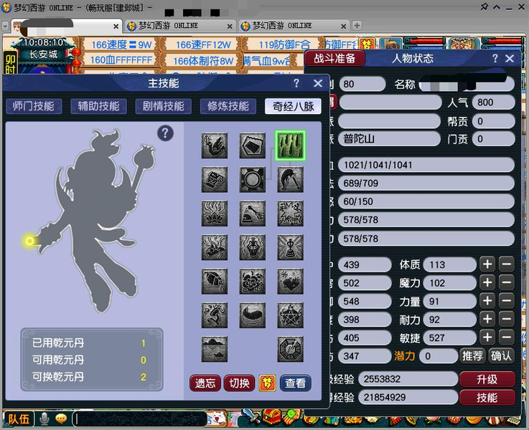
Task: Open the round question-mark help beside the silhouette
Action: tap(165, 133)
